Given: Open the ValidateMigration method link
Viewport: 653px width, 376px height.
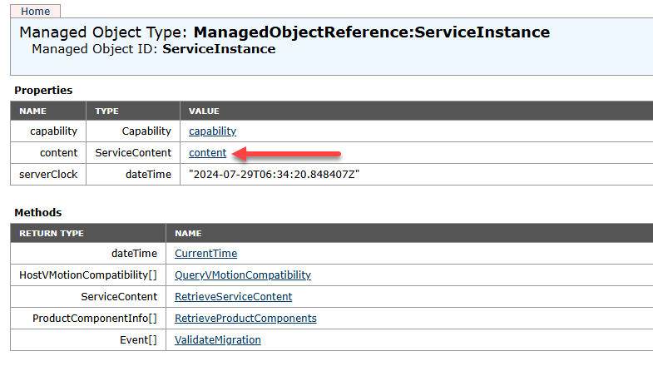Looking at the screenshot, I should pyautogui.click(x=217, y=340).
